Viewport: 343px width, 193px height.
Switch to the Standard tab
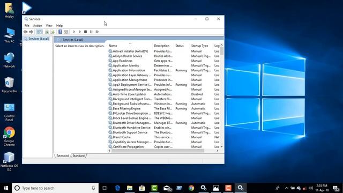point(79,156)
